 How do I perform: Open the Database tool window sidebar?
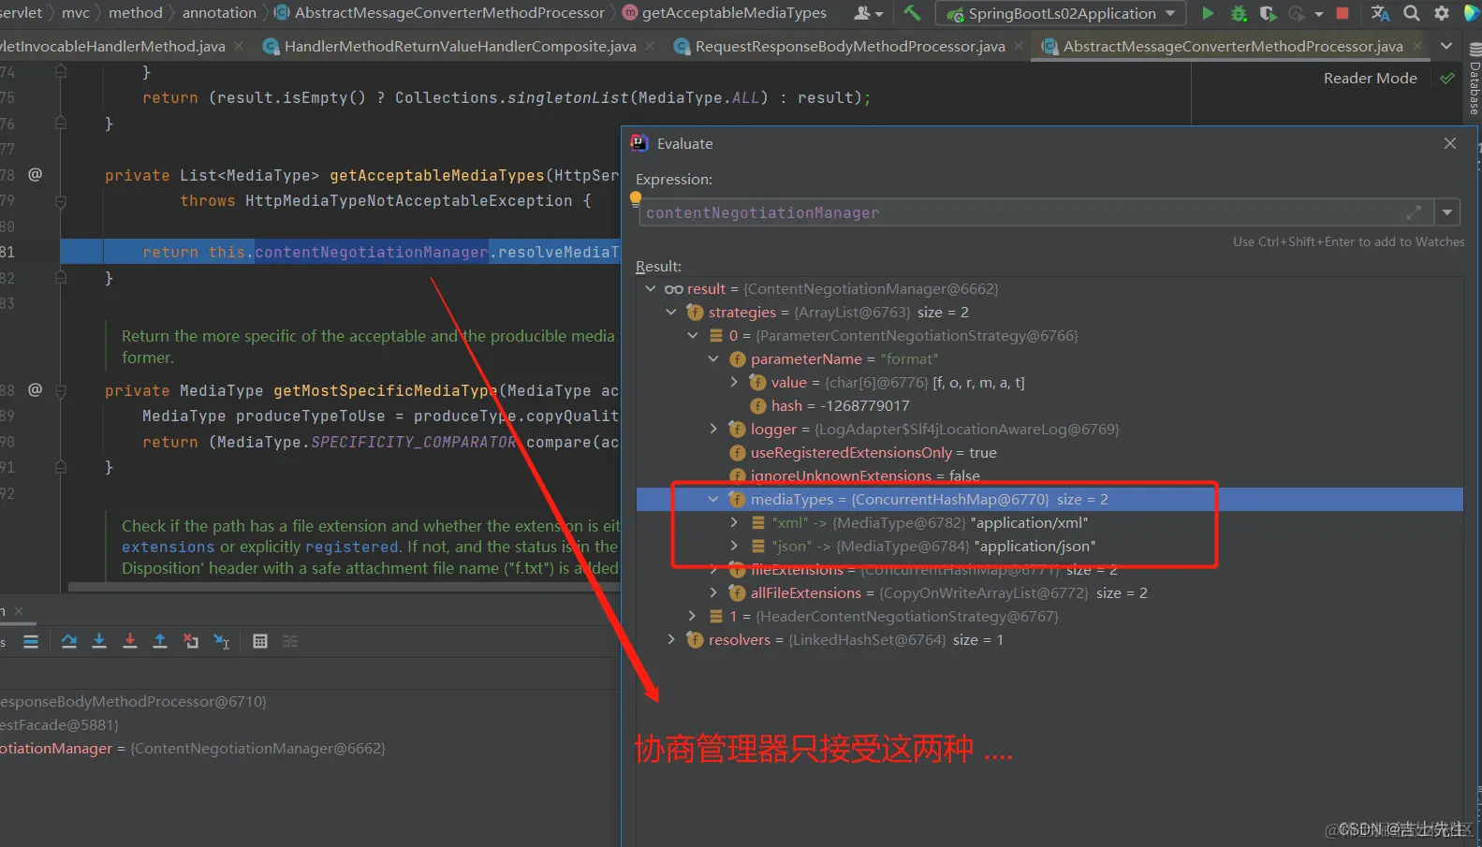point(1475,80)
